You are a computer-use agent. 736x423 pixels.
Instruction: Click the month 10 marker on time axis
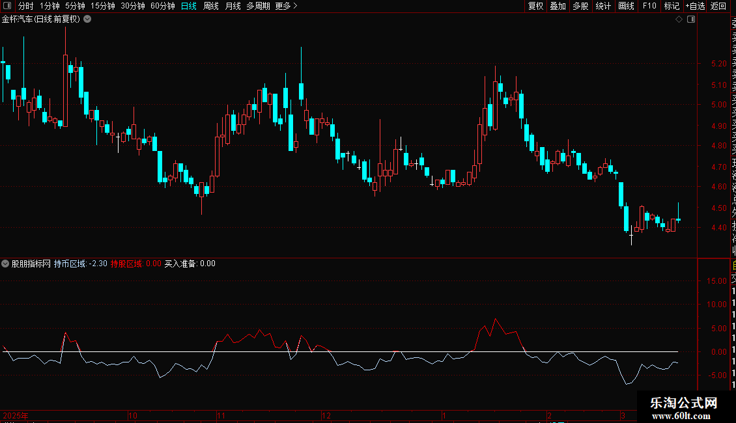tap(133, 415)
